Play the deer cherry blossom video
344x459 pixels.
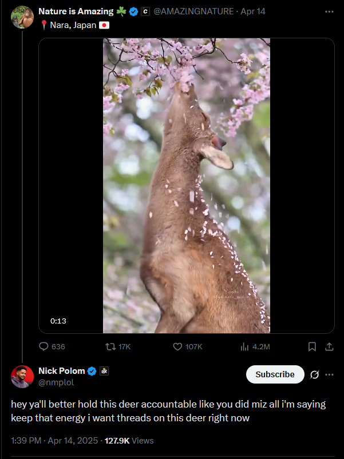click(x=186, y=186)
